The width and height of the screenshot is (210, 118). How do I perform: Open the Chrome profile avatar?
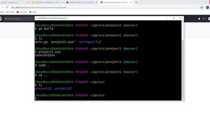point(207,8)
